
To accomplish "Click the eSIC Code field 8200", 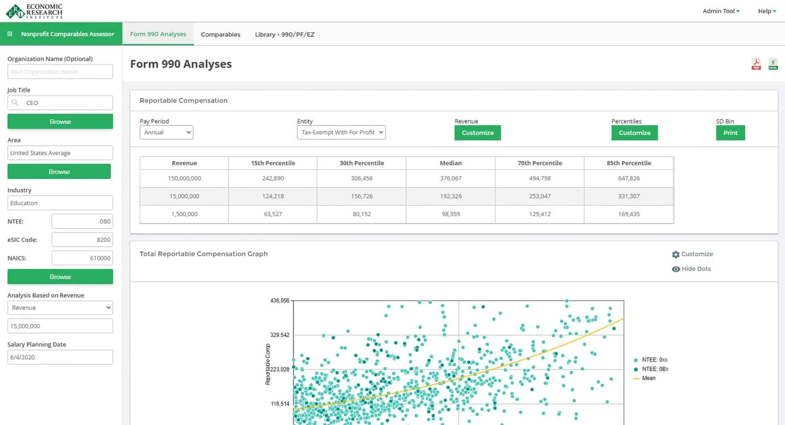I will 82,240.
